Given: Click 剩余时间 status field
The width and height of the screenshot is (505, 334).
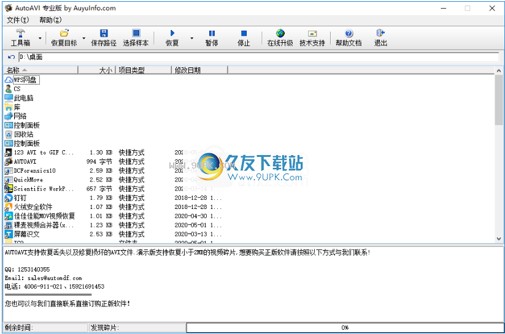Looking at the screenshot, I should [x=45, y=327].
